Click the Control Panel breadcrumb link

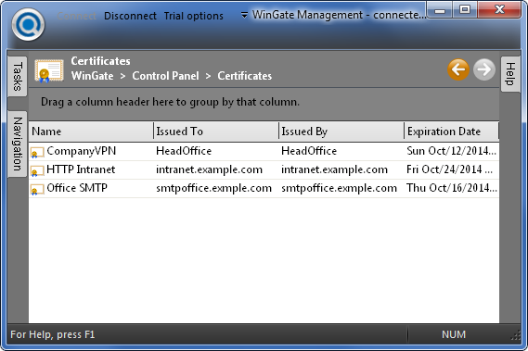tap(165, 76)
